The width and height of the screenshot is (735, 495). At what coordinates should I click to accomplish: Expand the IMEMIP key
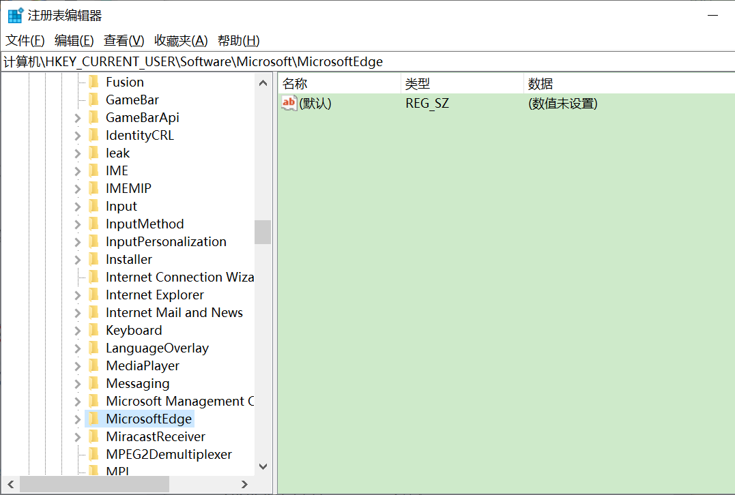tap(78, 189)
